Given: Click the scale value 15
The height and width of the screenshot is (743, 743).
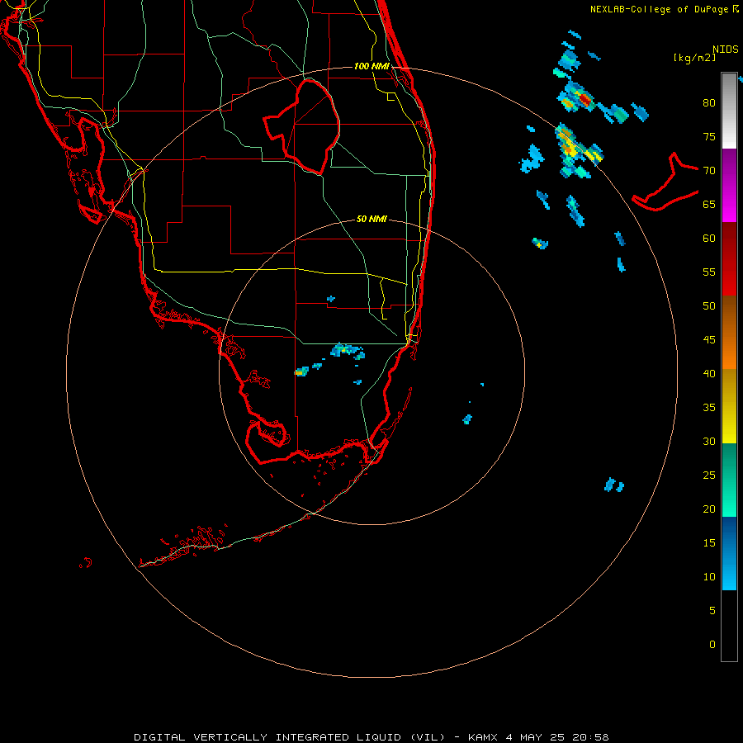Looking at the screenshot, I should point(709,542).
